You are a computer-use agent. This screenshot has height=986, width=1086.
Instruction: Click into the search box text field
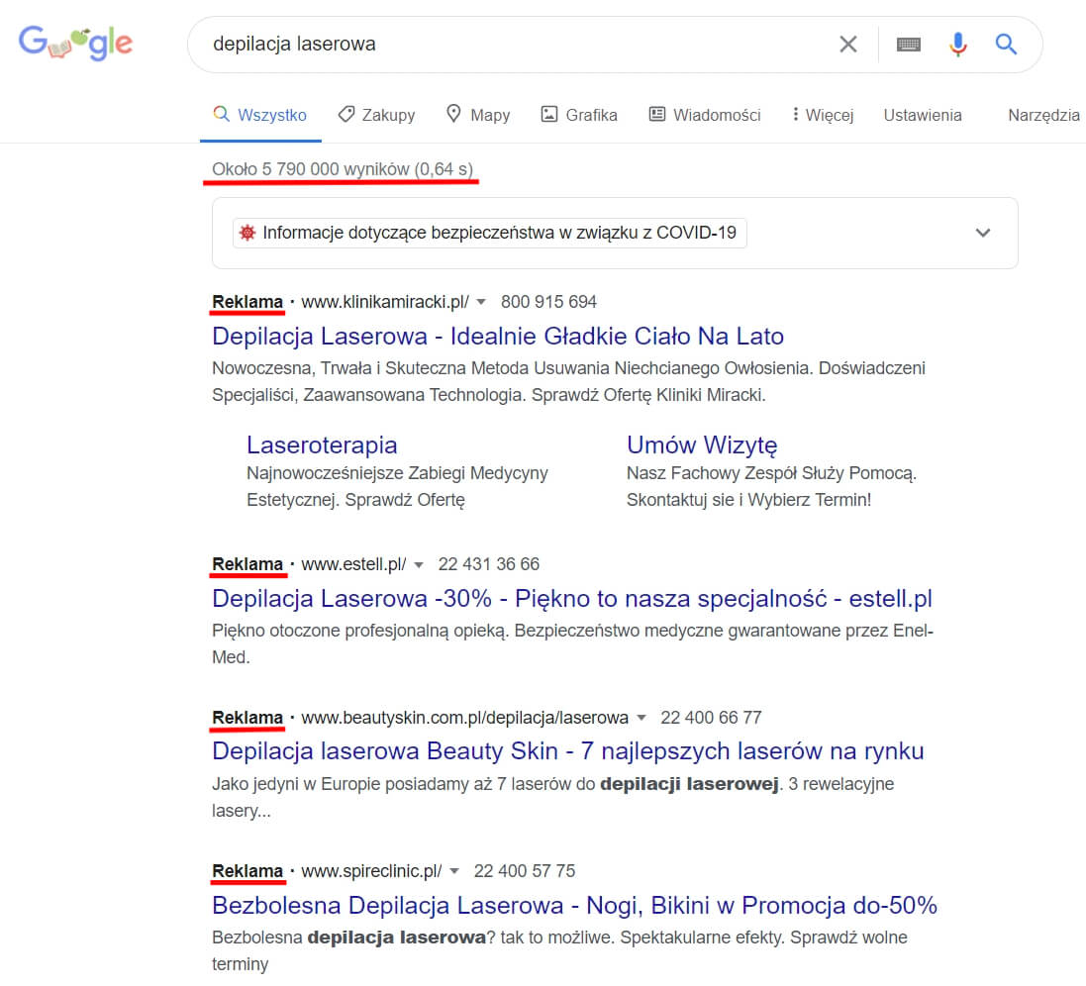point(495,45)
